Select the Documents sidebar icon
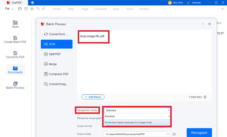 (x=15, y=68)
